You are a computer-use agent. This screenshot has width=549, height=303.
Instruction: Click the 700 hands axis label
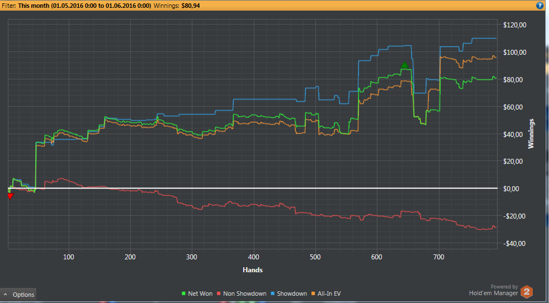coord(438,258)
